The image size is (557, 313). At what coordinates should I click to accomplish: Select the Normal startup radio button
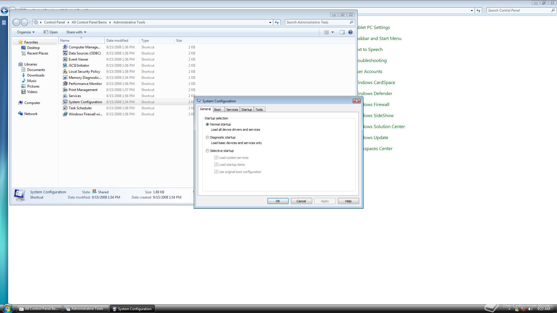207,124
